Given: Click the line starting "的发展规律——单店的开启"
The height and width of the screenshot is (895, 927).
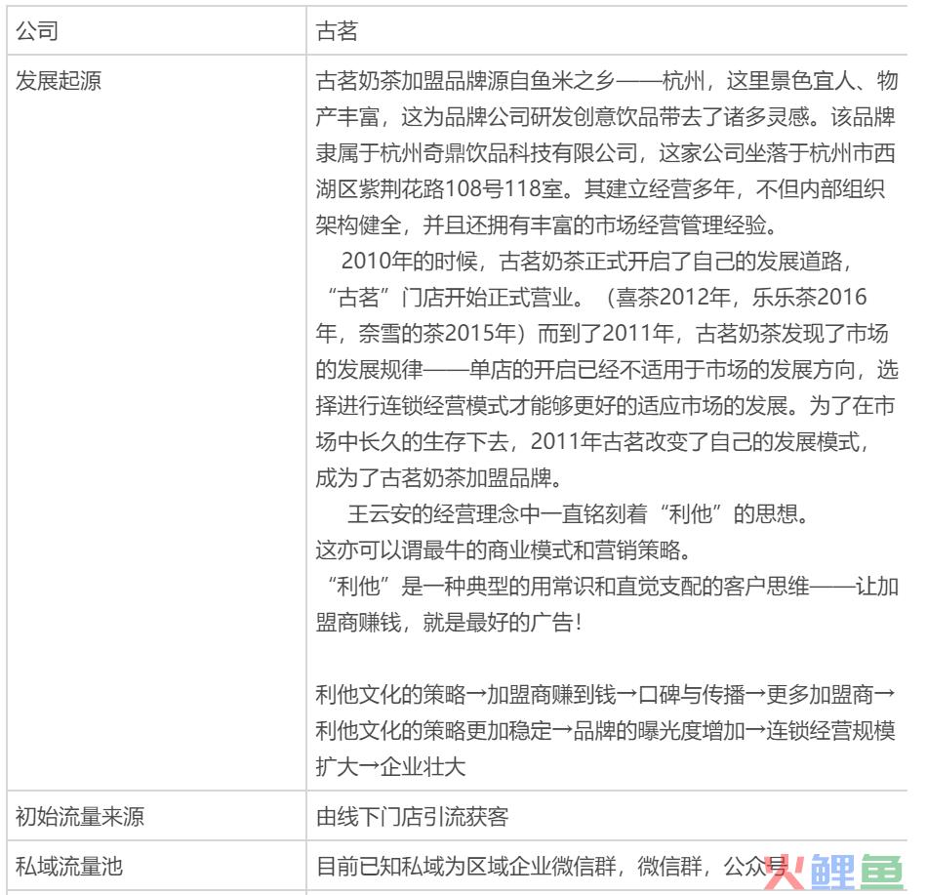Looking at the screenshot, I should point(607,369).
